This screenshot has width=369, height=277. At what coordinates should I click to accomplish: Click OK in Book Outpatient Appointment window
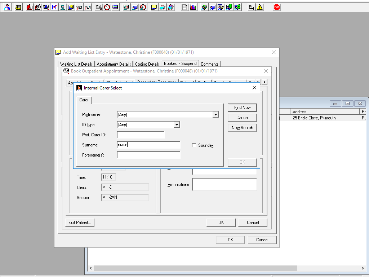click(x=221, y=222)
